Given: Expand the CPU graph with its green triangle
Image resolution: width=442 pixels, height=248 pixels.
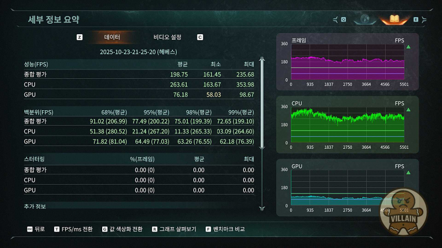Looking at the screenshot, I should (x=408, y=110).
